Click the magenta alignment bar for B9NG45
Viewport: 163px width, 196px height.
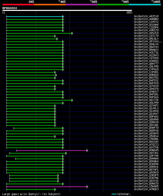[x=52, y=150]
